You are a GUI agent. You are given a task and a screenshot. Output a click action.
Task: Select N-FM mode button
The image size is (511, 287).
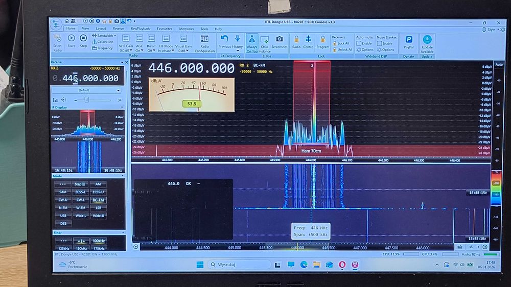(63, 207)
